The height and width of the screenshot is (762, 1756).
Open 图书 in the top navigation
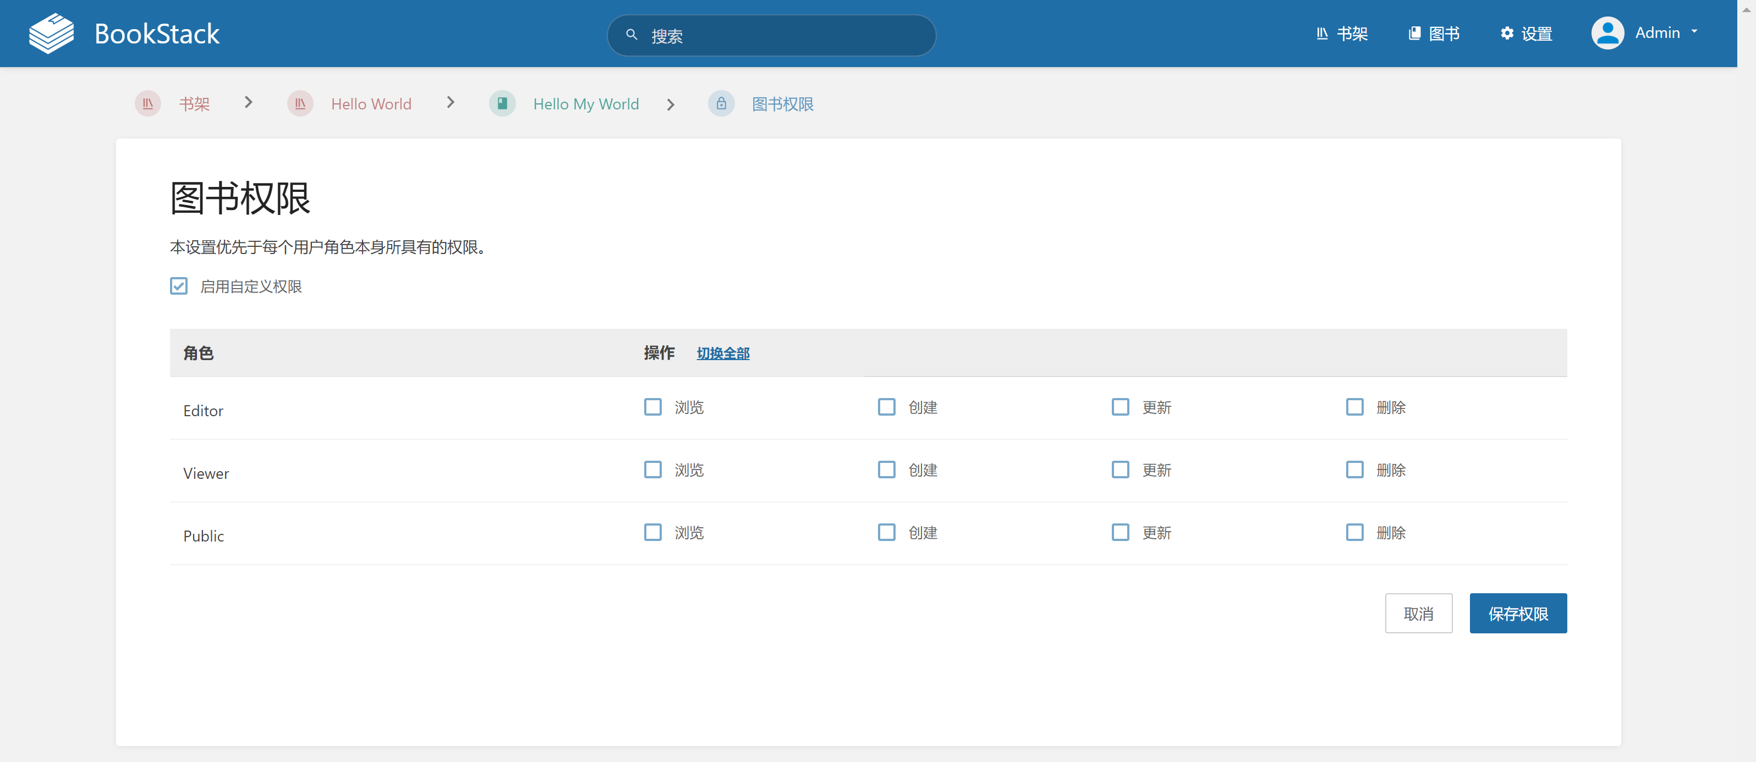pyautogui.click(x=1434, y=34)
